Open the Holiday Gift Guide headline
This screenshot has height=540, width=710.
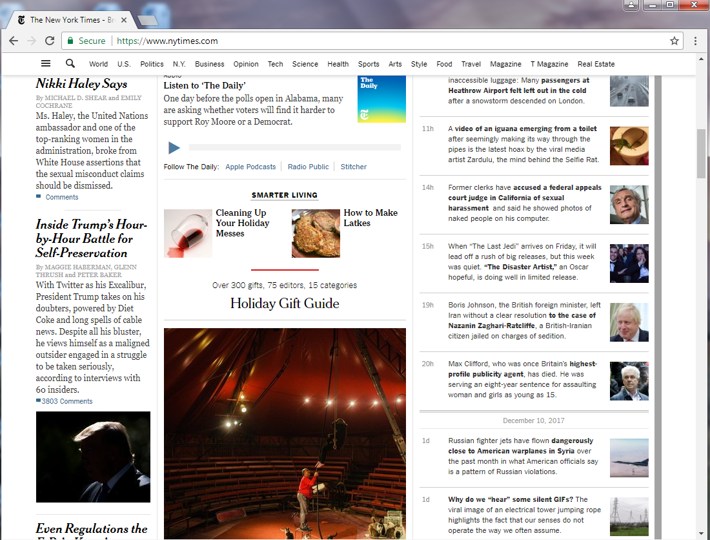tap(285, 303)
